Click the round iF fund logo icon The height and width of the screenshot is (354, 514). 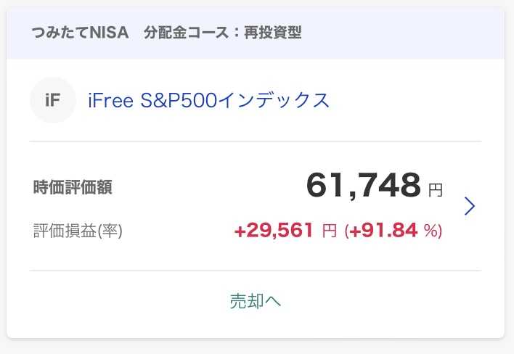tap(53, 100)
